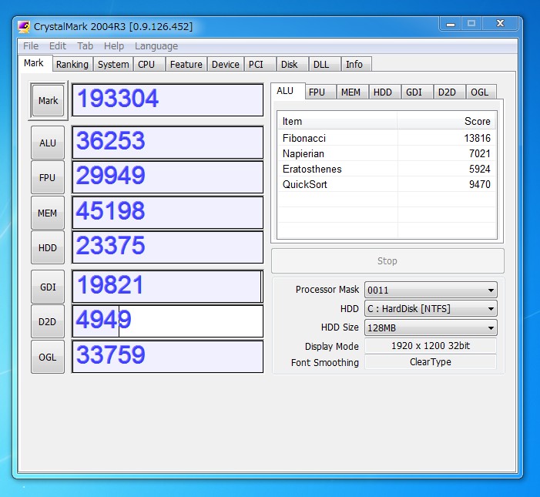Click the ALU score 36253
Screen dimensions: 540x497
coord(168,143)
